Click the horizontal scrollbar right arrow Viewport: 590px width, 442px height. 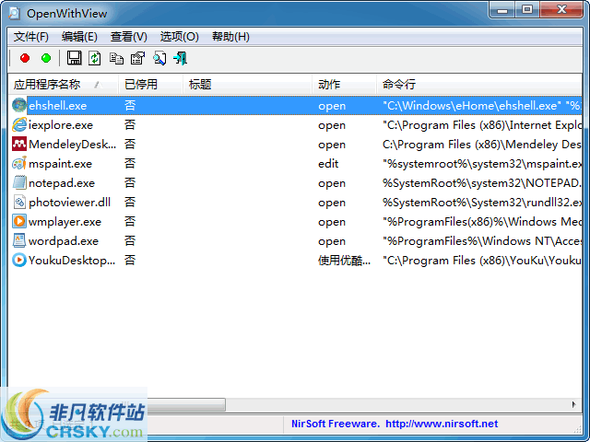[573, 404]
